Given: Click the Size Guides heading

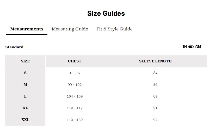Looking at the screenshot, I should pyautogui.click(x=106, y=14).
